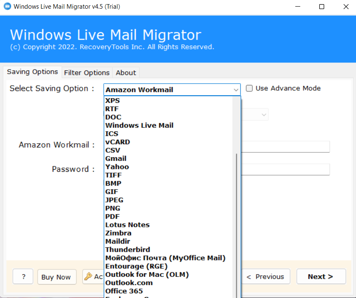Select ICS from the list
Image resolution: width=356 pixels, height=298 pixels.
click(168, 134)
